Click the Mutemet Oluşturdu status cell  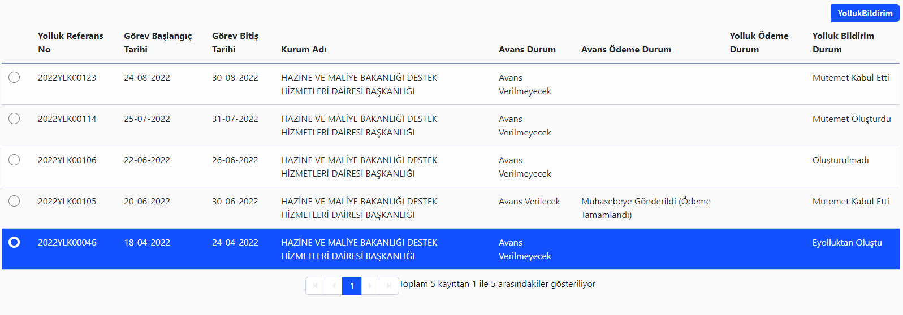(851, 119)
